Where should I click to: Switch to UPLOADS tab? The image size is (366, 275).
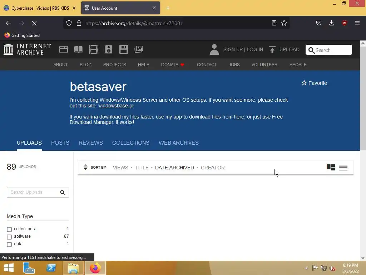click(29, 143)
